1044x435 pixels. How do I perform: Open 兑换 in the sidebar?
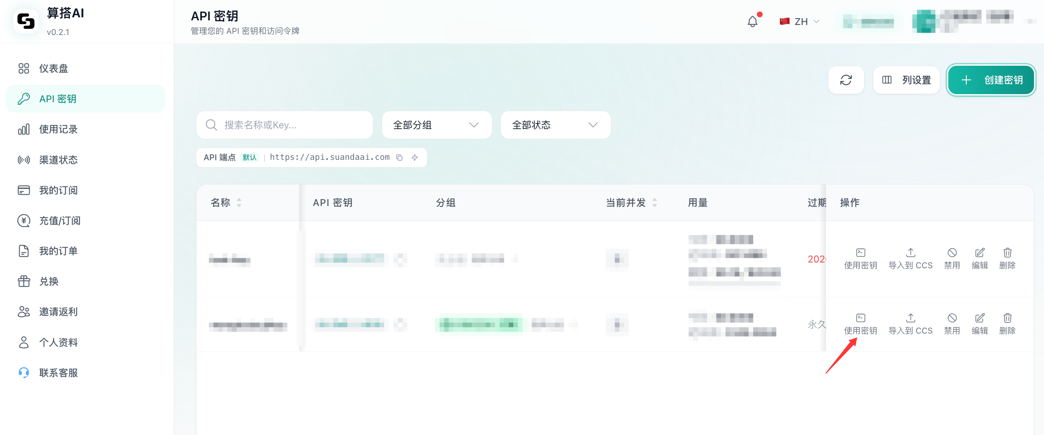pyautogui.click(x=85, y=281)
